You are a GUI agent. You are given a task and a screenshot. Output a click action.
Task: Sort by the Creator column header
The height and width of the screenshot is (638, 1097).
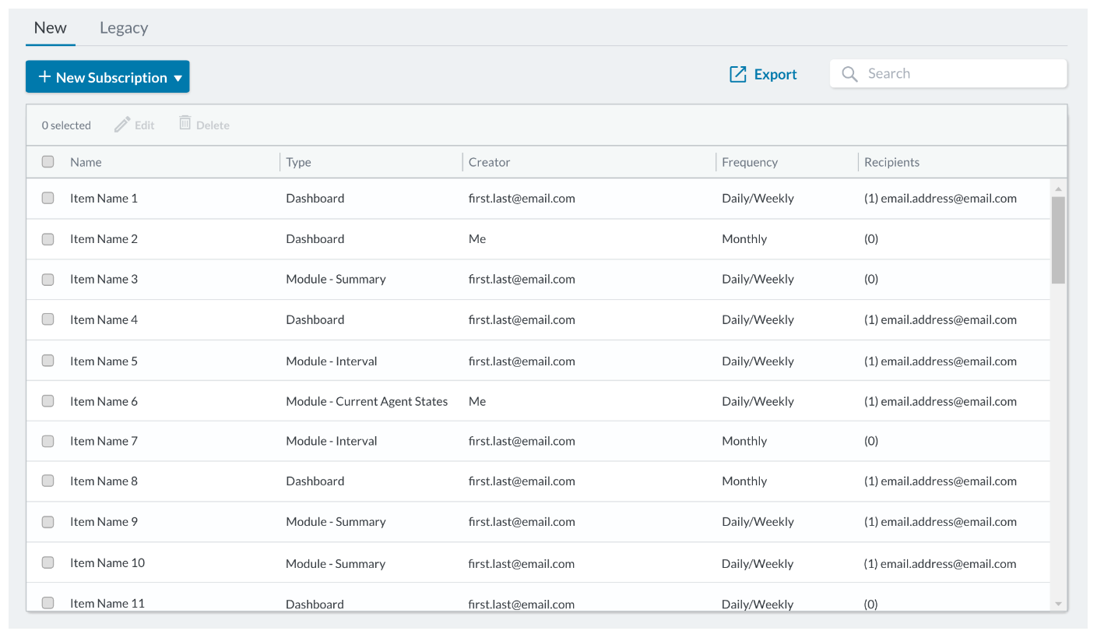pos(489,162)
